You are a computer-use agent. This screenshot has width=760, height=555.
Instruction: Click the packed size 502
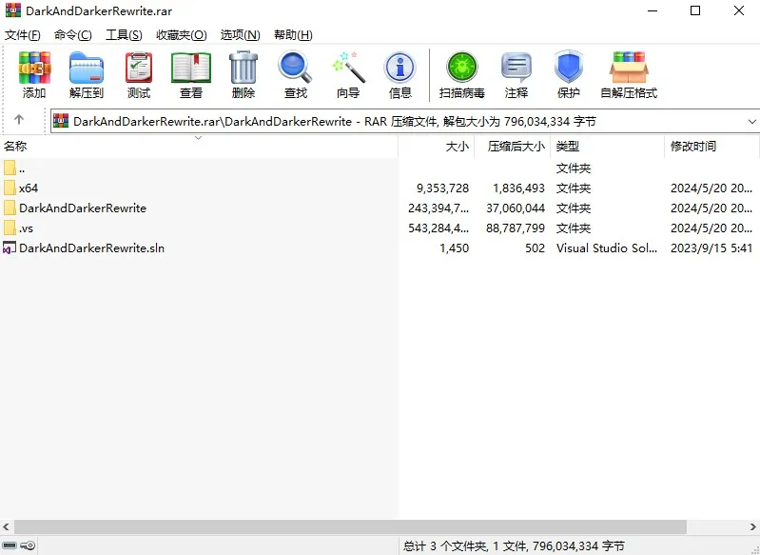pos(536,248)
